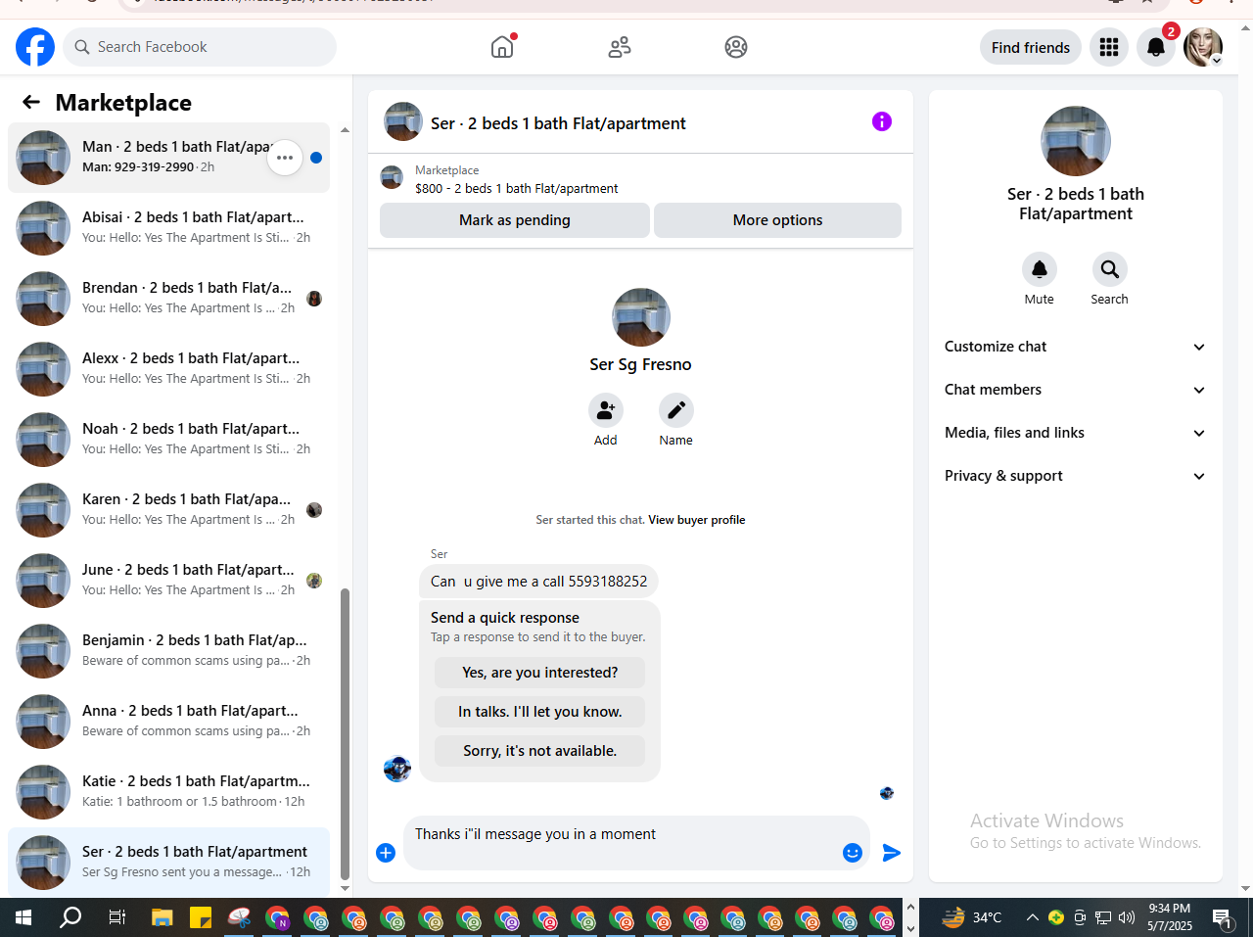Click chat list scroll down arrow

click(345, 888)
